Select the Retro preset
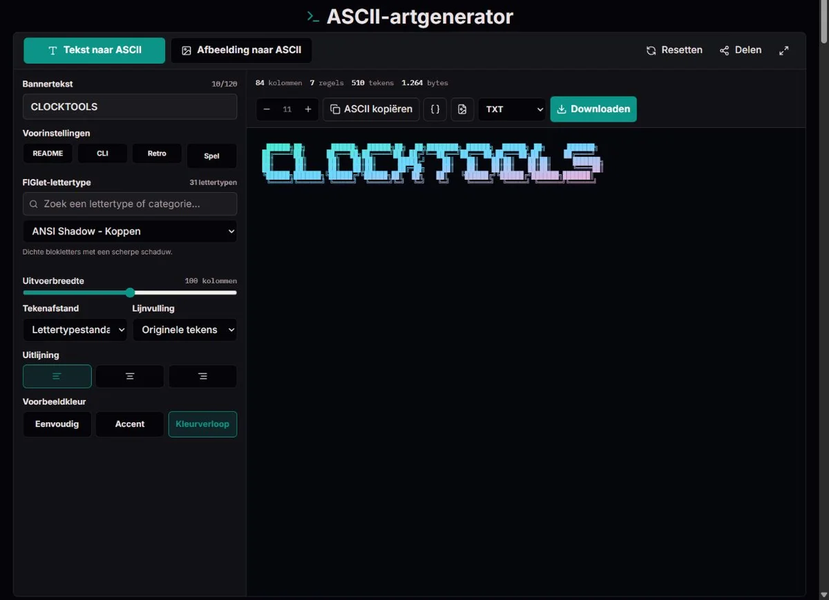Image resolution: width=829 pixels, height=600 pixels. coord(157,153)
